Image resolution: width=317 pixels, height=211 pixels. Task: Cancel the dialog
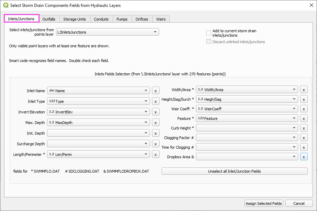tap(299, 203)
